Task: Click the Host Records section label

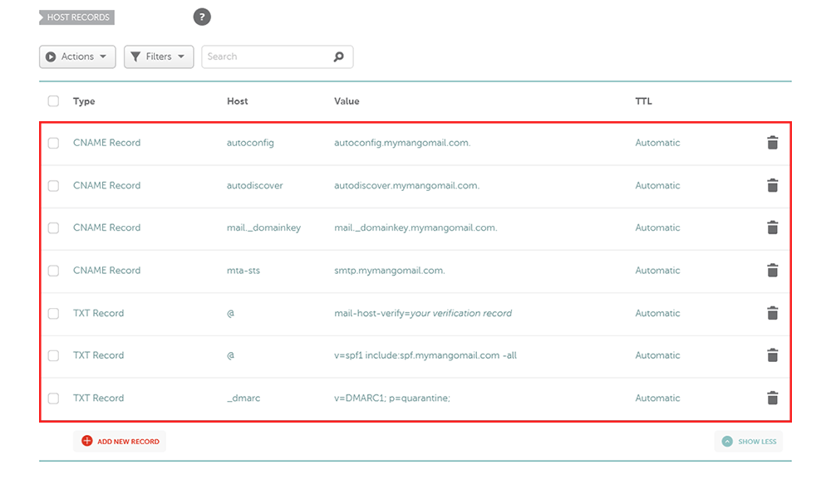Action: click(76, 17)
